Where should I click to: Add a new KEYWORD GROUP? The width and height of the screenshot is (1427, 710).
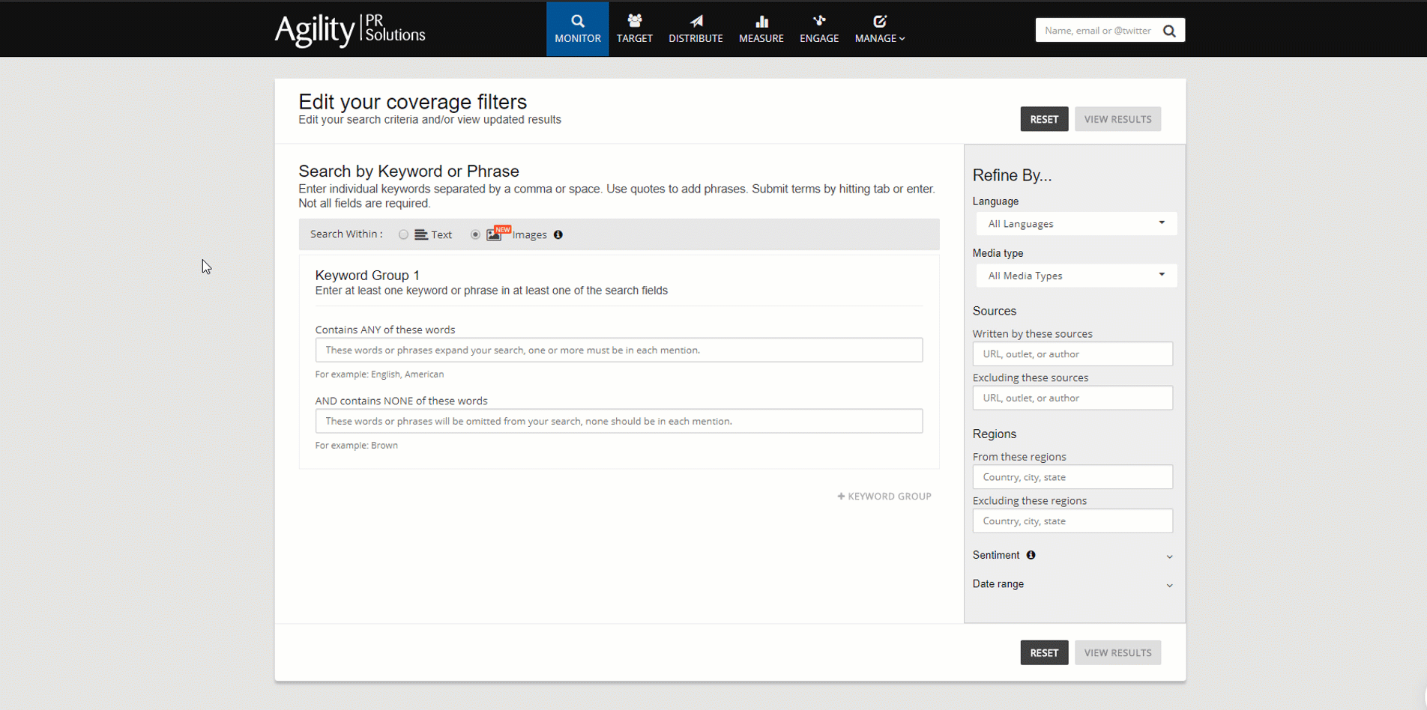coord(884,496)
